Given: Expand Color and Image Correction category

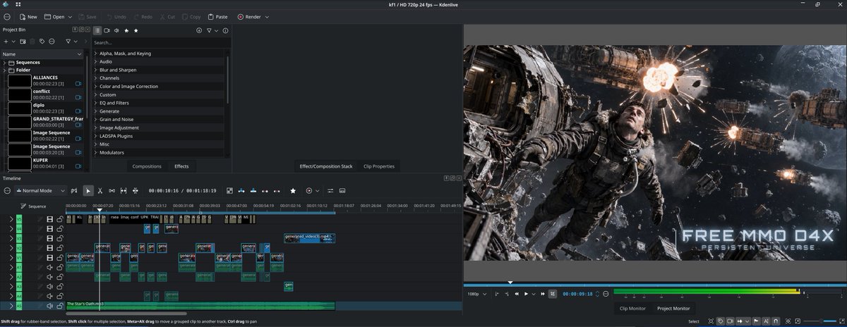Looking at the screenshot, I should click(95, 86).
